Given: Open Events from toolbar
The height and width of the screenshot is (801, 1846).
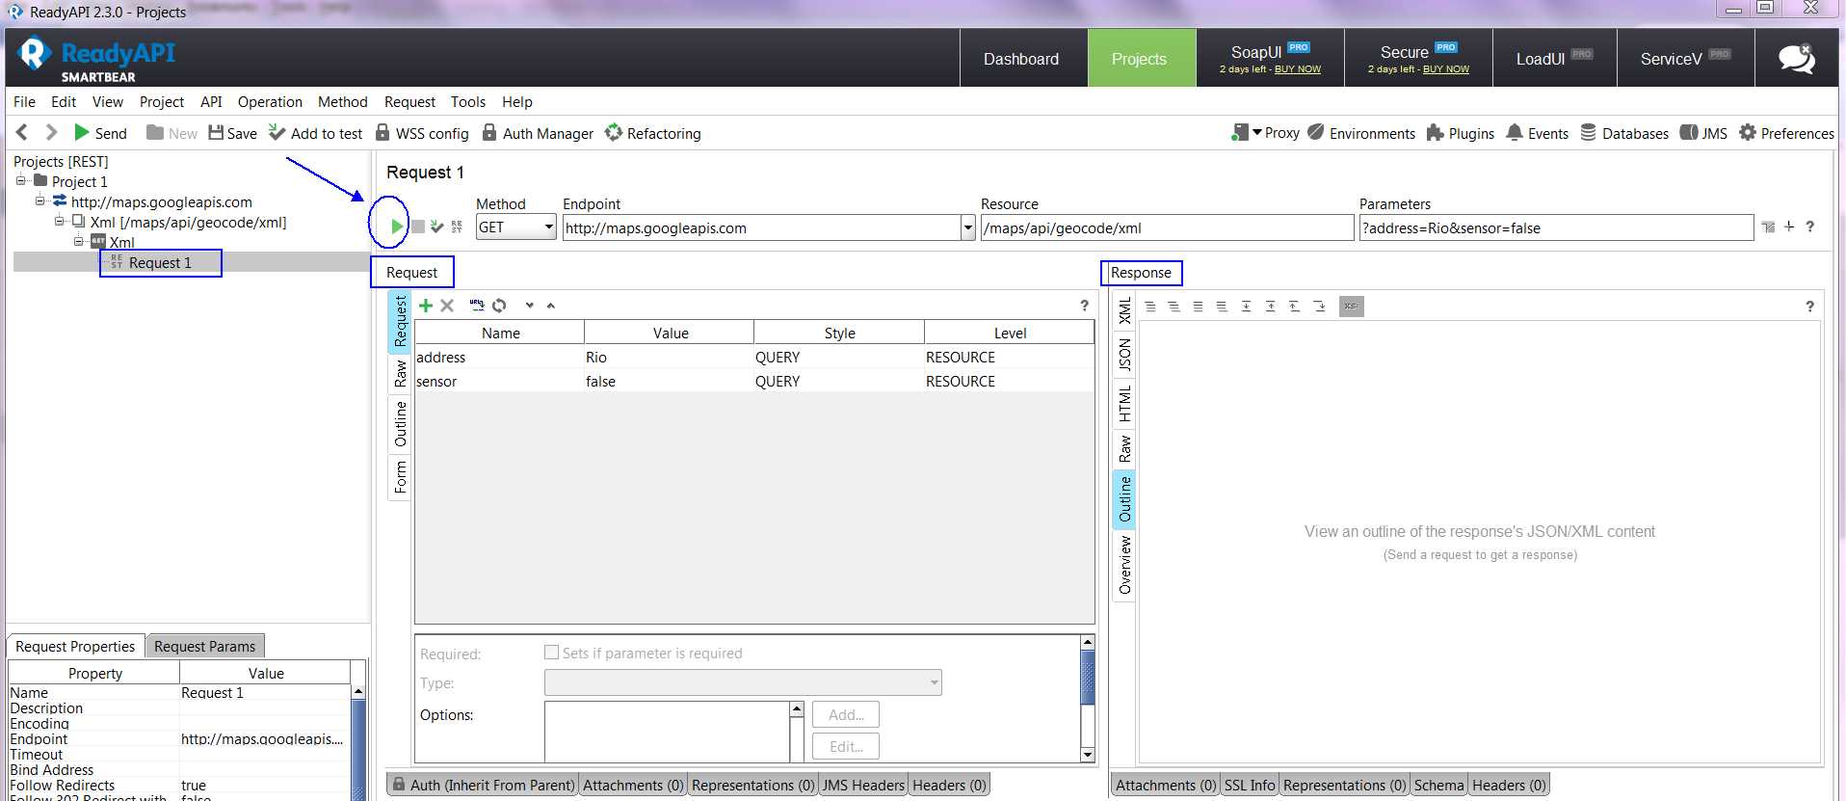Looking at the screenshot, I should 1538,133.
